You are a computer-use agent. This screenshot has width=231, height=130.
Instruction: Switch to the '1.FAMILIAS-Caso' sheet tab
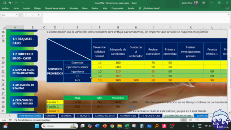click(x=128, y=116)
